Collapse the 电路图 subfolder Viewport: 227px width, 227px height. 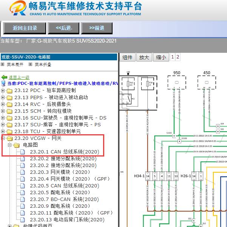coord(10,145)
